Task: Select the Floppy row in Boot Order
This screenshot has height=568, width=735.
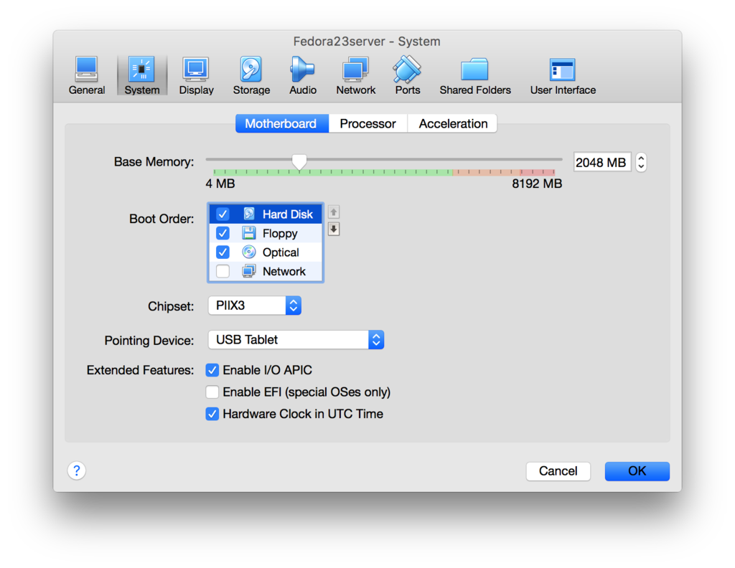Action: pos(266,233)
